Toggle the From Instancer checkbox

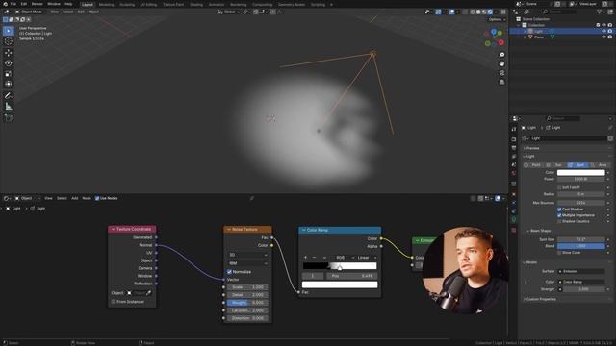[114, 302]
